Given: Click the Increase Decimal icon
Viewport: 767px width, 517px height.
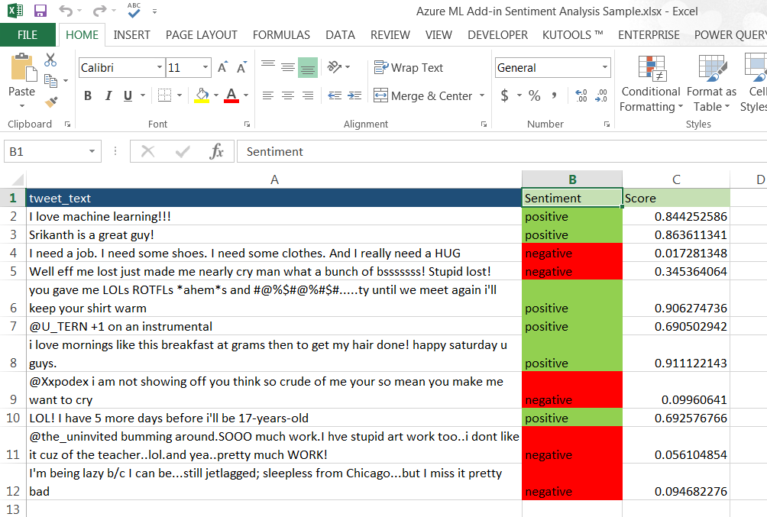Looking at the screenshot, I should coord(581,95).
